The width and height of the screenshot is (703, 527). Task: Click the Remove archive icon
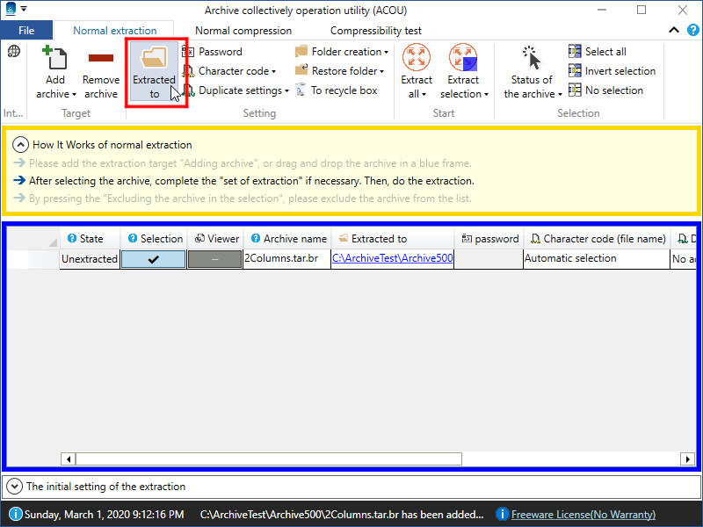101,59
